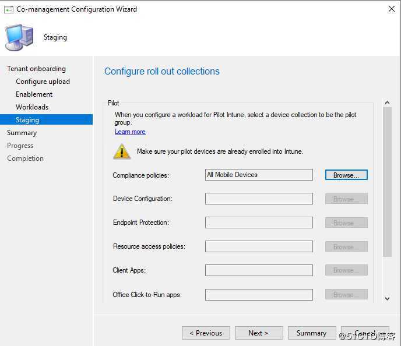The width and height of the screenshot is (401, 346).
Task: Proceed with Next button
Action: 259,333
